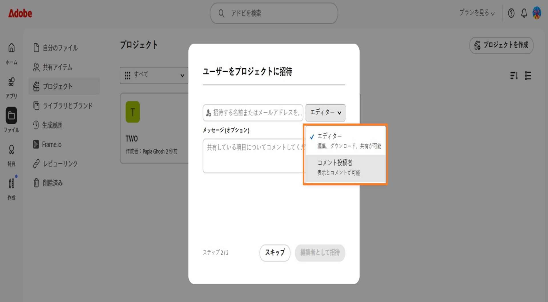Click the search magnifier icon
This screenshot has width=548, height=302.
click(x=221, y=13)
